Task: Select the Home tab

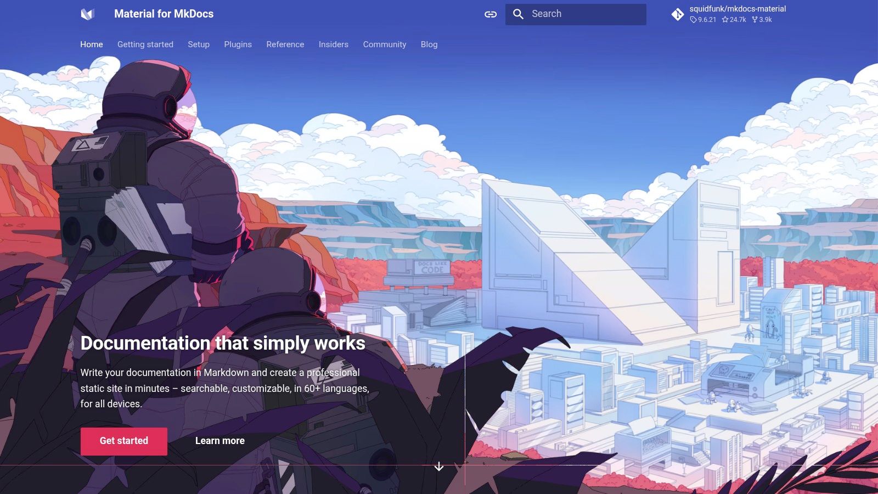Action: [x=92, y=44]
